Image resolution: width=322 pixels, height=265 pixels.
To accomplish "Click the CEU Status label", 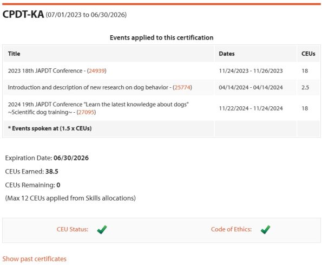I will 73,229.
